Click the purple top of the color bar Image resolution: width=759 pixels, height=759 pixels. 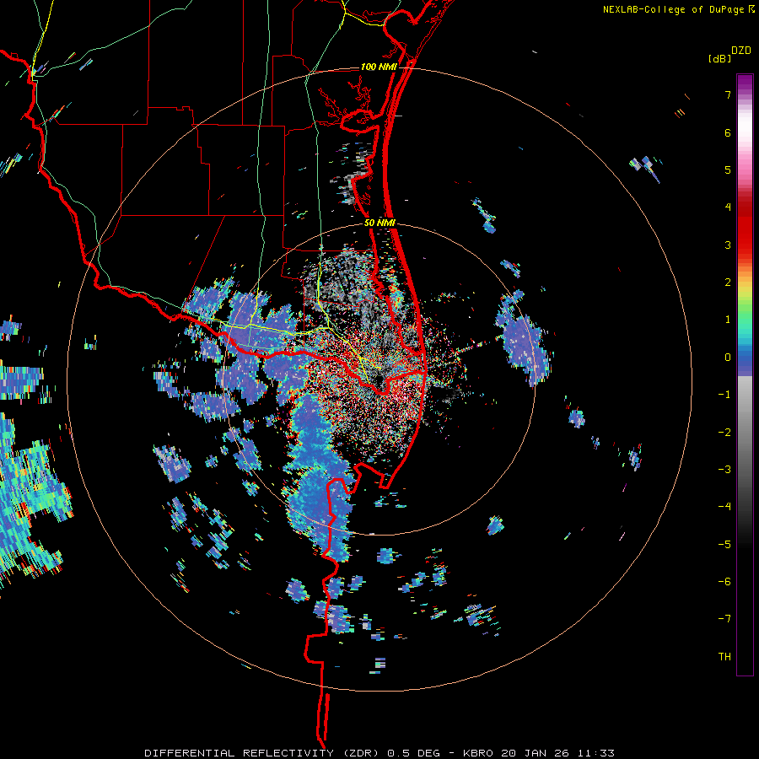[745, 83]
